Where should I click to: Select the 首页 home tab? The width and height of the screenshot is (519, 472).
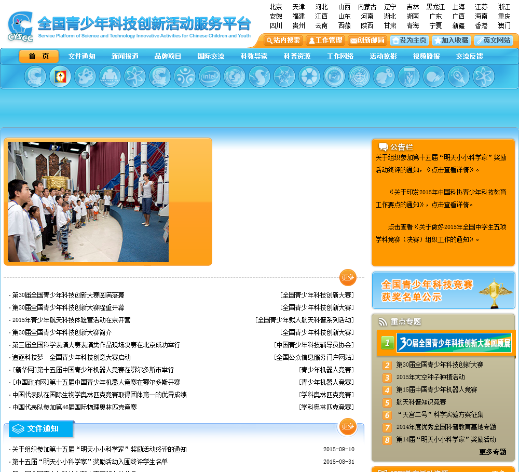point(39,56)
